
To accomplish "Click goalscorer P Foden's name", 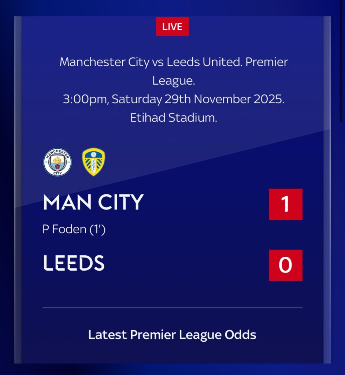I will [x=64, y=230].
